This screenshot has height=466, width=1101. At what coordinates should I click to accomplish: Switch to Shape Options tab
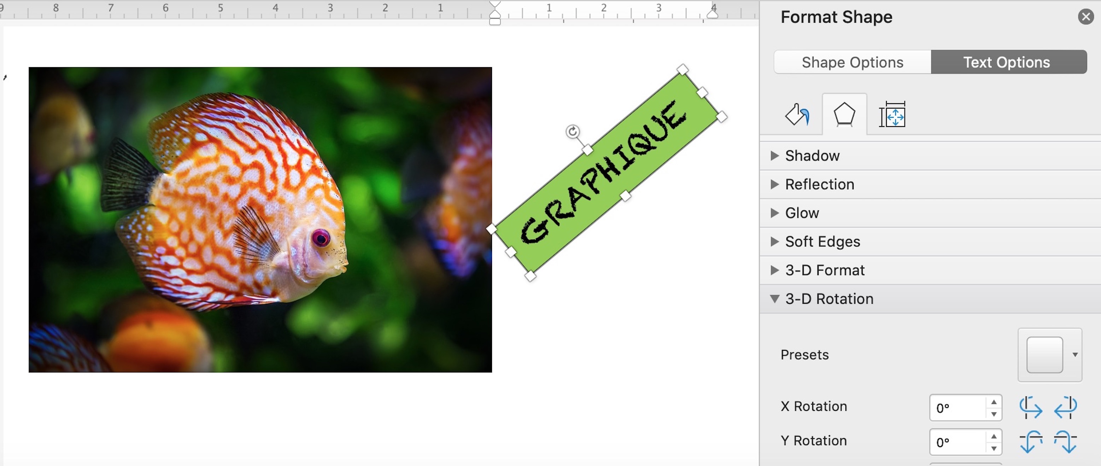[852, 63]
